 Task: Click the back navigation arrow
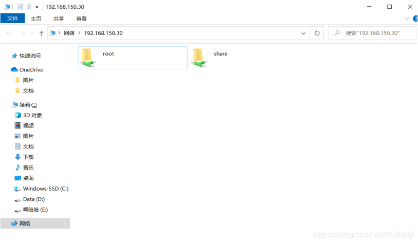click(x=9, y=33)
